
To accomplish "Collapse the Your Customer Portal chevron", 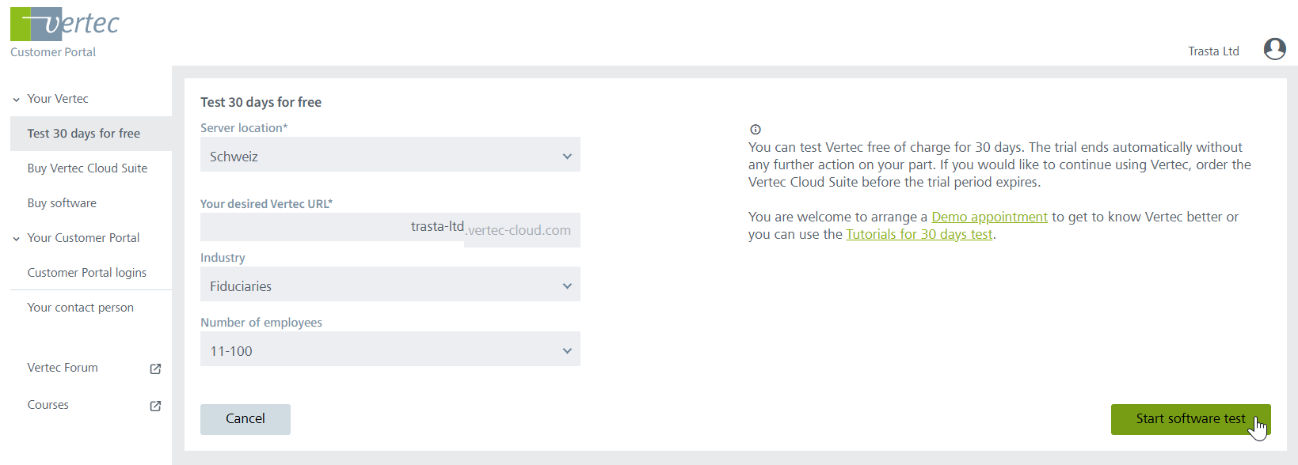I will 16,239.
